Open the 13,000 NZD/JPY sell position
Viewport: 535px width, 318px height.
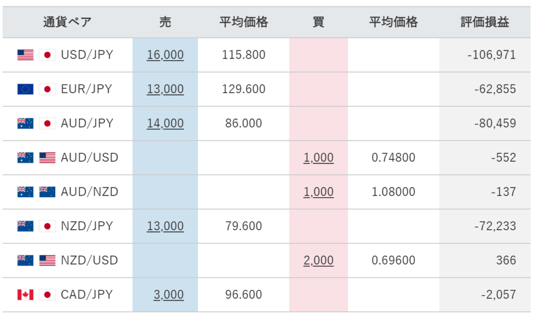click(x=165, y=226)
